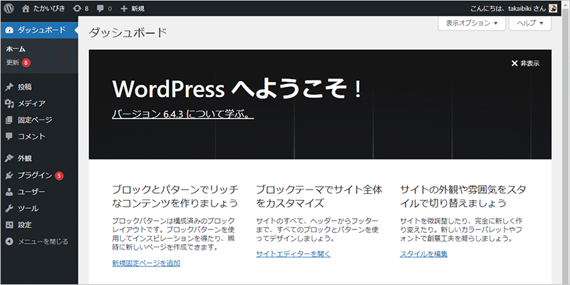Click the 固定ページ pages icon
This screenshot has height=285, width=570.
(x=10, y=120)
